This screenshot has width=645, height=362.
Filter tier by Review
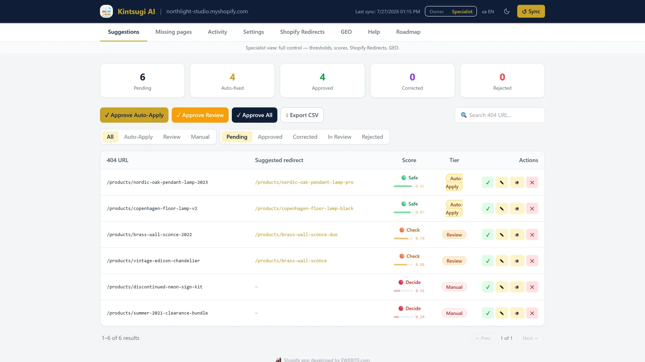click(172, 137)
